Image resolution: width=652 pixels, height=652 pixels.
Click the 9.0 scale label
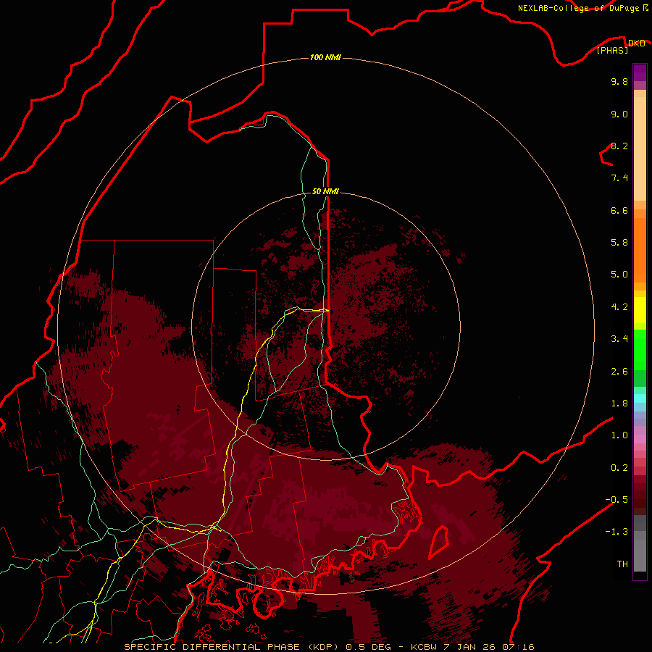pos(619,114)
